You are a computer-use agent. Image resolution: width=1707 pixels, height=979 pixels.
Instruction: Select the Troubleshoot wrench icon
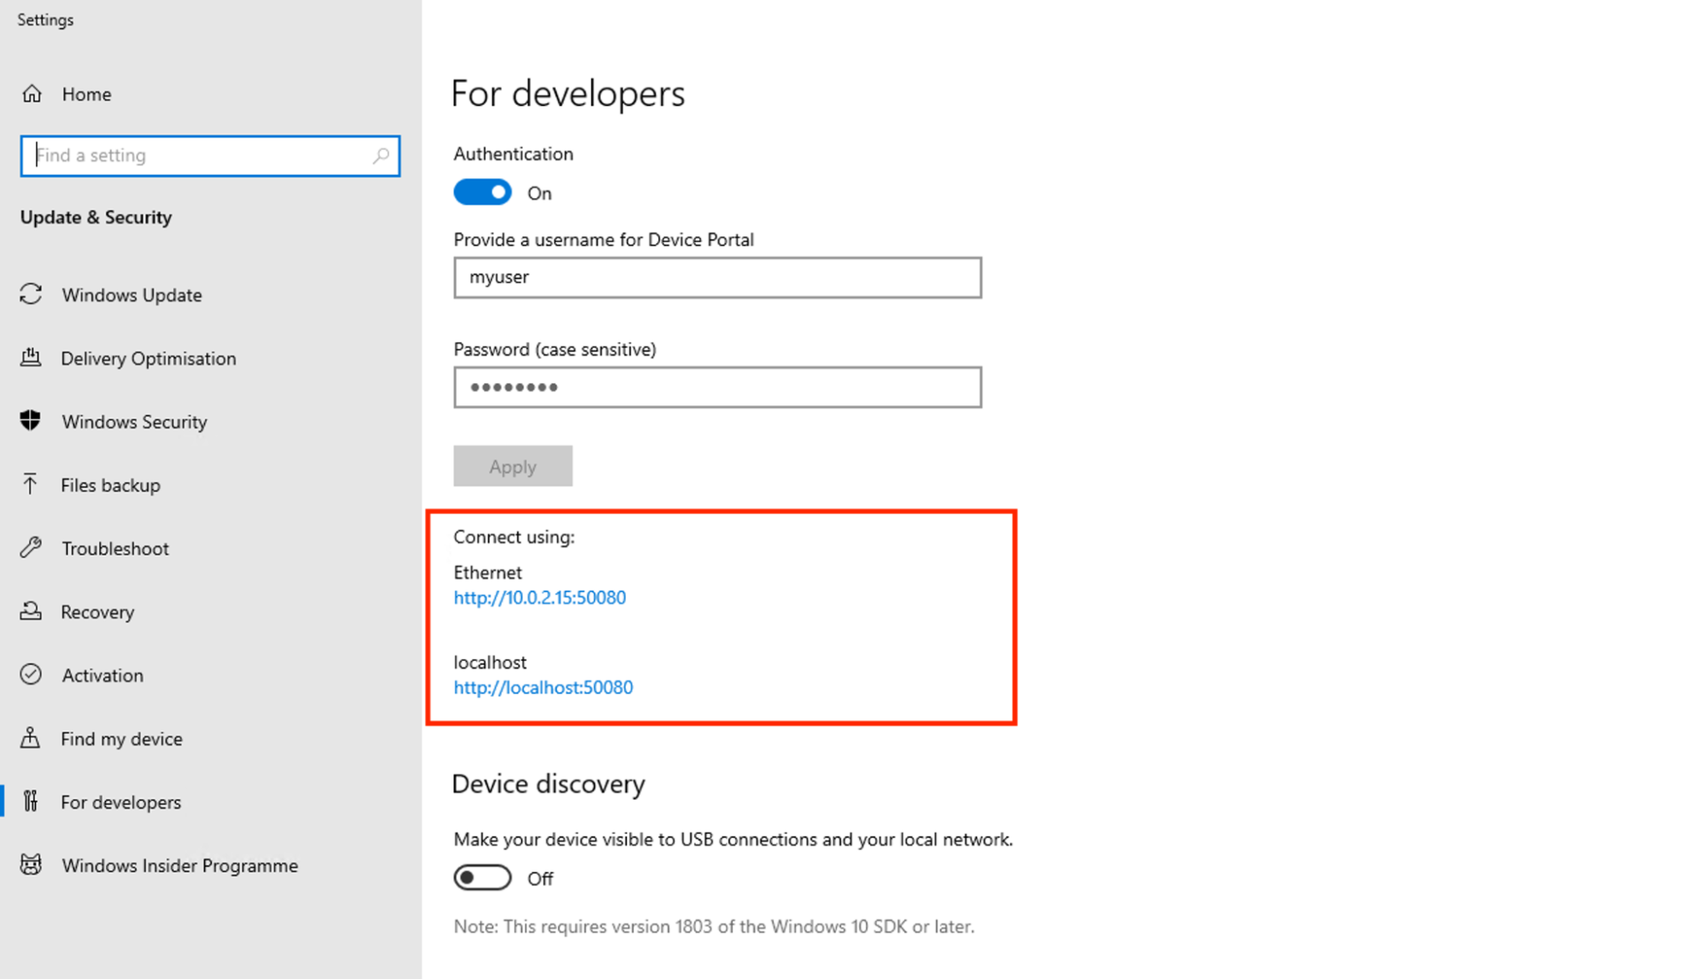pos(32,547)
